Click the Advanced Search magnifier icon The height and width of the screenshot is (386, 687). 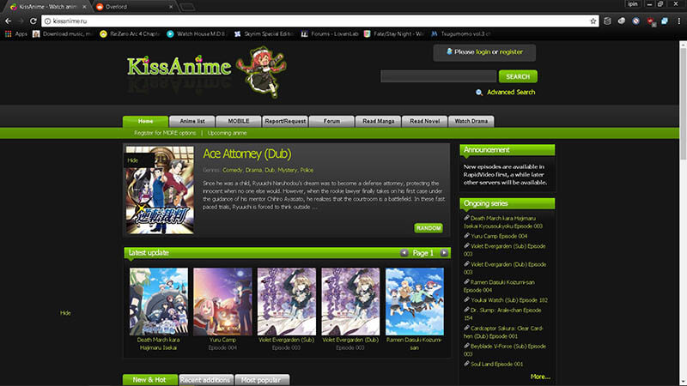point(479,93)
